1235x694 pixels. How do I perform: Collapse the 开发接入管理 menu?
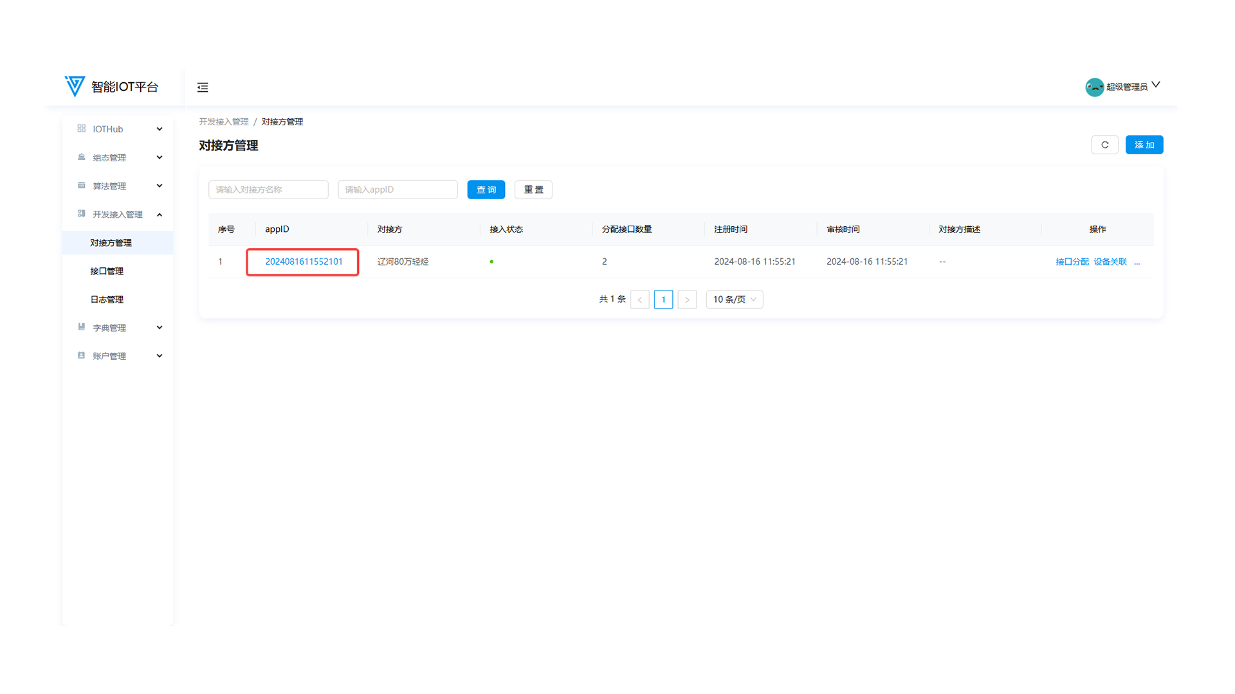(x=118, y=214)
